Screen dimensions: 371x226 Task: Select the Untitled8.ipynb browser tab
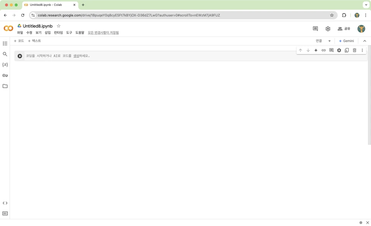(x=46, y=5)
